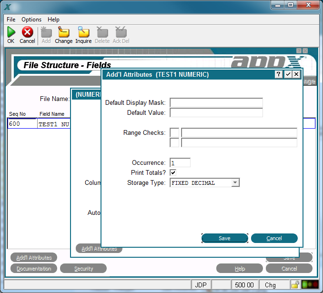Image resolution: width=323 pixels, height=293 pixels.
Task: Click the Occurrence field containing 1
Action: click(x=180, y=162)
